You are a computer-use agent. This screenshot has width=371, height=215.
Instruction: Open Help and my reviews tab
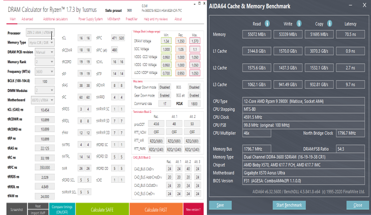[156, 19]
